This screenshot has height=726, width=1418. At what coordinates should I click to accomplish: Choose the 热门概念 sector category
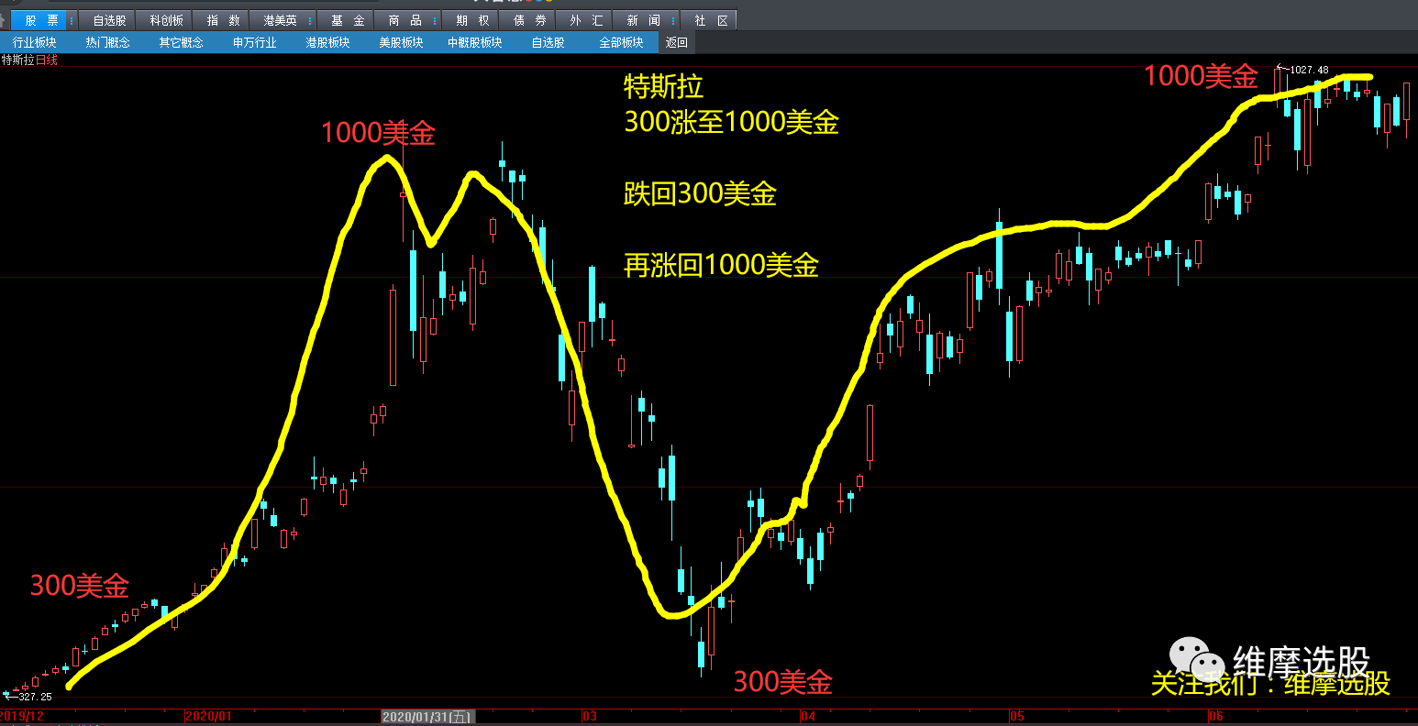108,42
